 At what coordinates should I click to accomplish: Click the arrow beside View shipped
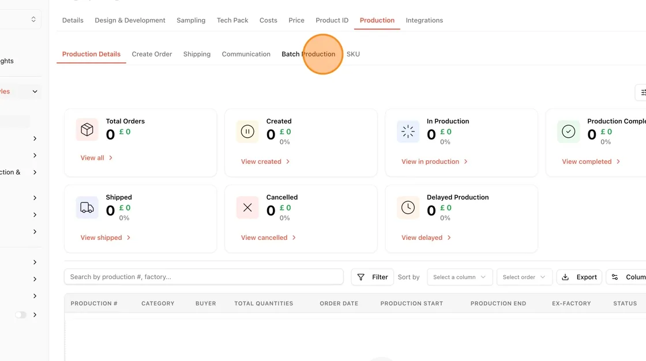click(x=129, y=238)
